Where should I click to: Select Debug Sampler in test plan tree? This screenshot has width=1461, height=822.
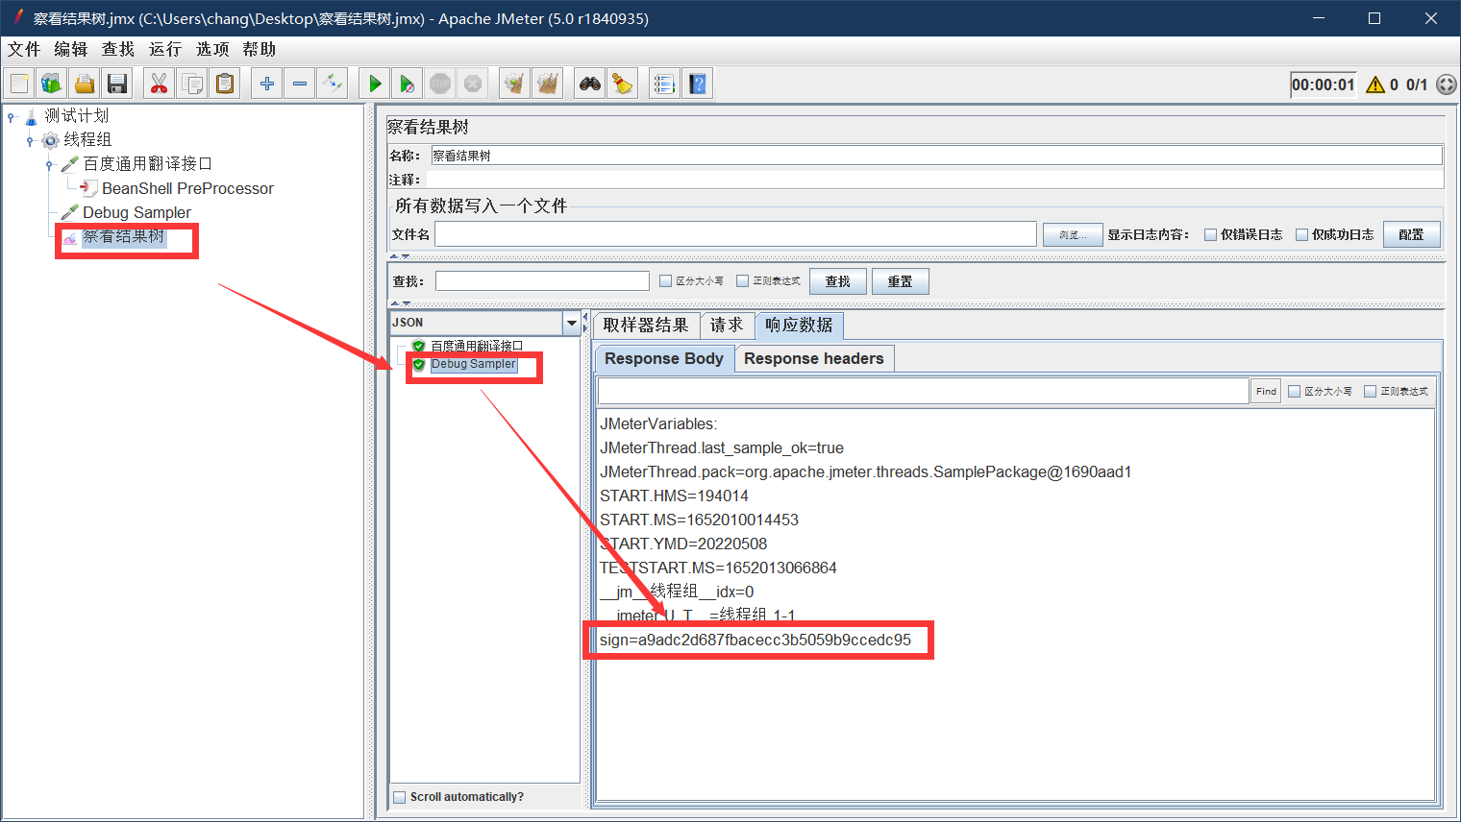136,213
